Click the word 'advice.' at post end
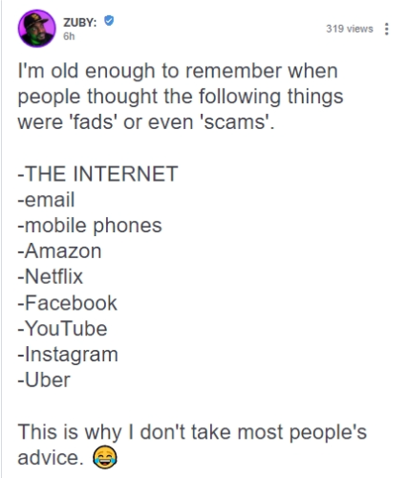 pyautogui.click(x=49, y=458)
